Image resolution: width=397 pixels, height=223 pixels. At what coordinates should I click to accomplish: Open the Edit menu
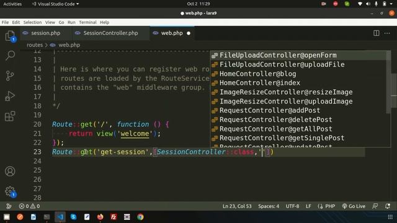tap(16, 22)
